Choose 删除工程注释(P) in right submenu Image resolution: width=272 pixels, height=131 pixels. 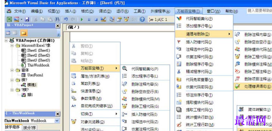(x=253, y=72)
